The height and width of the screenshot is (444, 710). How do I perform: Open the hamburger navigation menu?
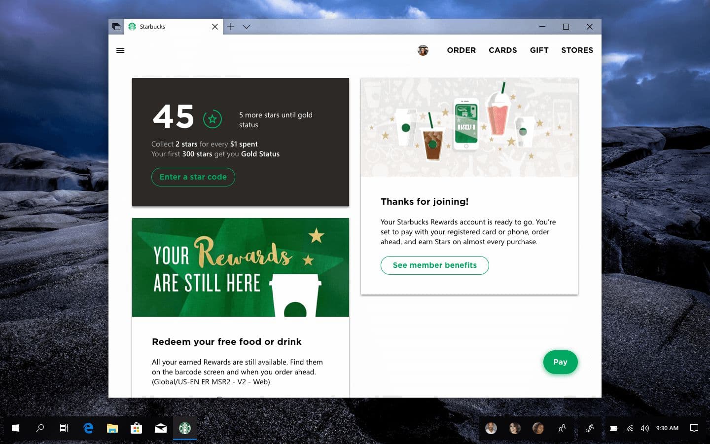click(120, 50)
